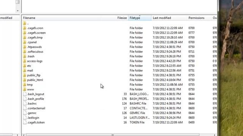Select the .bash_logout file icon
The image size is (243, 136).
tap(25, 94)
